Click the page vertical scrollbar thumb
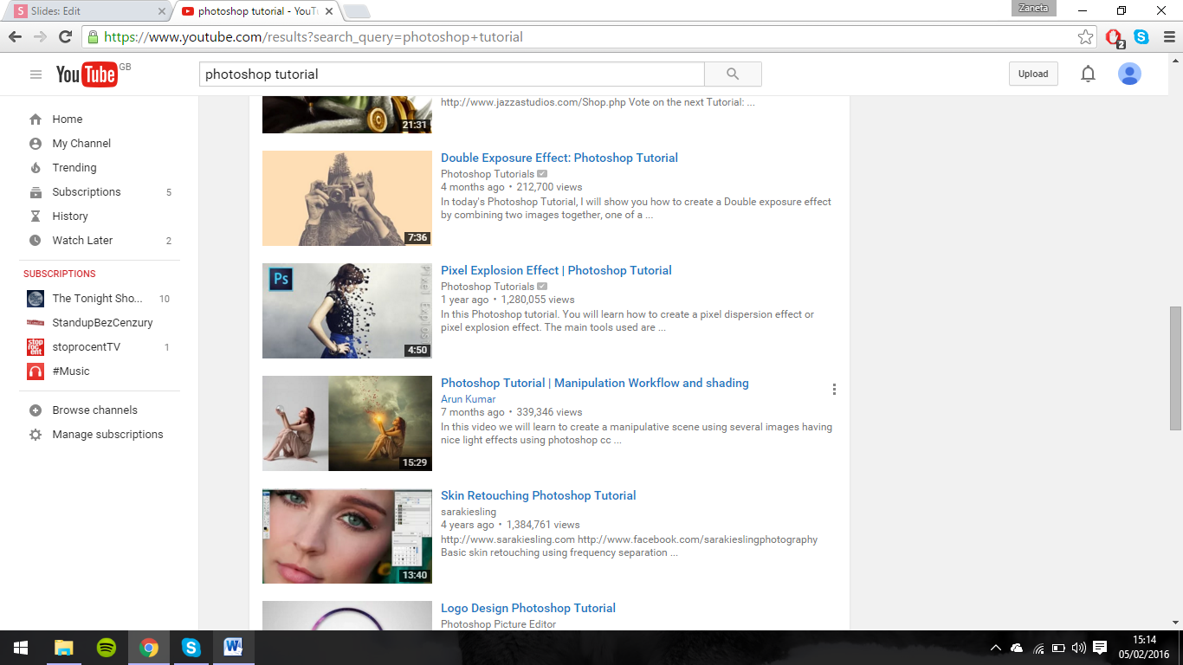The height and width of the screenshot is (665, 1183). point(1175,368)
